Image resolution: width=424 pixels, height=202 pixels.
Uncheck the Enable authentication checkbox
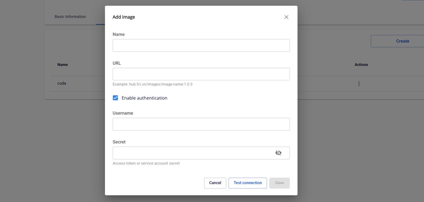[x=115, y=98]
